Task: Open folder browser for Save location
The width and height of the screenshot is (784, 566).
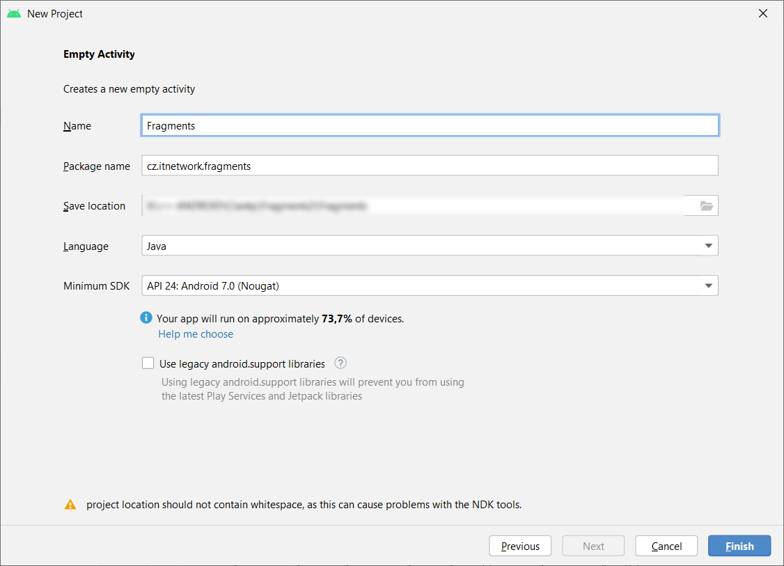Action: [706, 205]
